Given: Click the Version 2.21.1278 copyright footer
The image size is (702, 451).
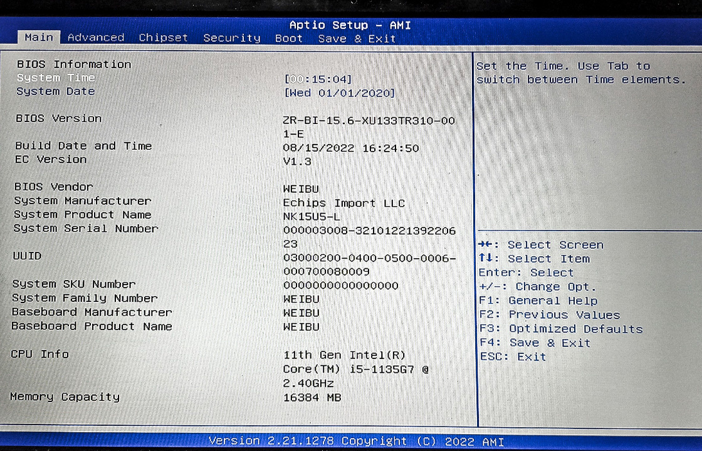Looking at the screenshot, I should point(357,441).
